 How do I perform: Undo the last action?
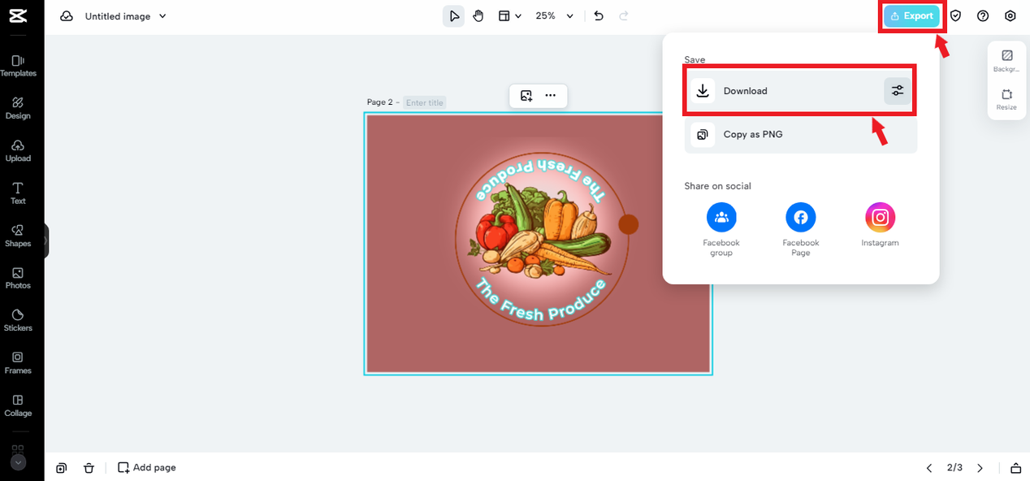point(599,16)
